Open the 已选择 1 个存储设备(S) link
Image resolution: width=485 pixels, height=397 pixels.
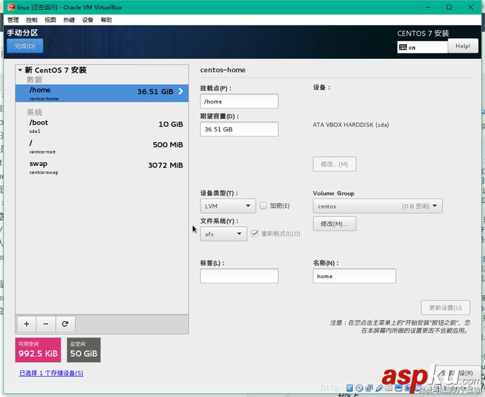point(52,373)
